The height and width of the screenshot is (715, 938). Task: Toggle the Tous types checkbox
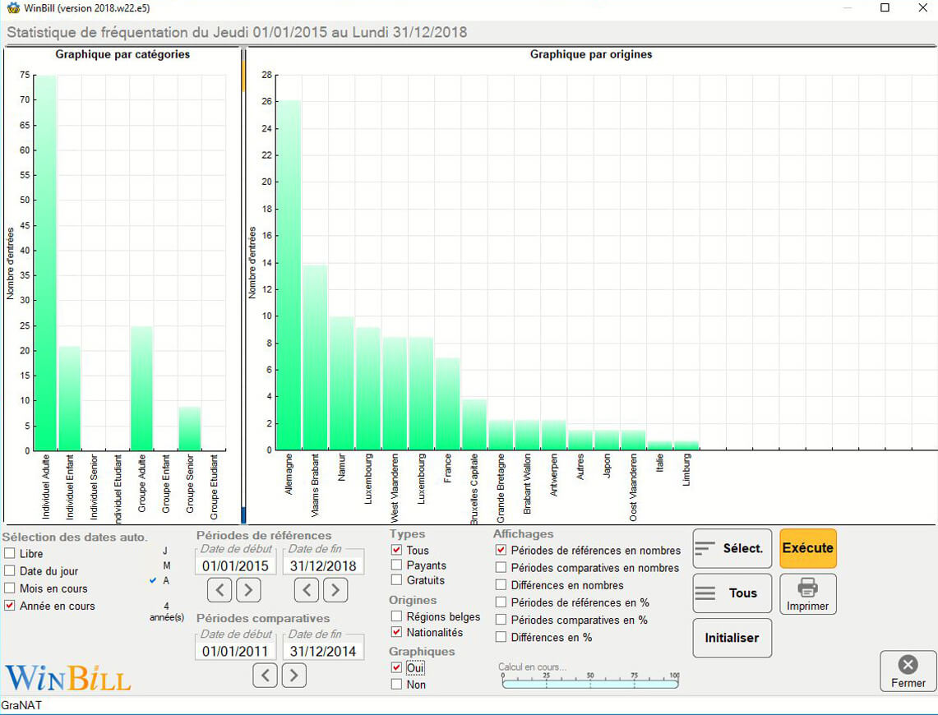click(396, 550)
